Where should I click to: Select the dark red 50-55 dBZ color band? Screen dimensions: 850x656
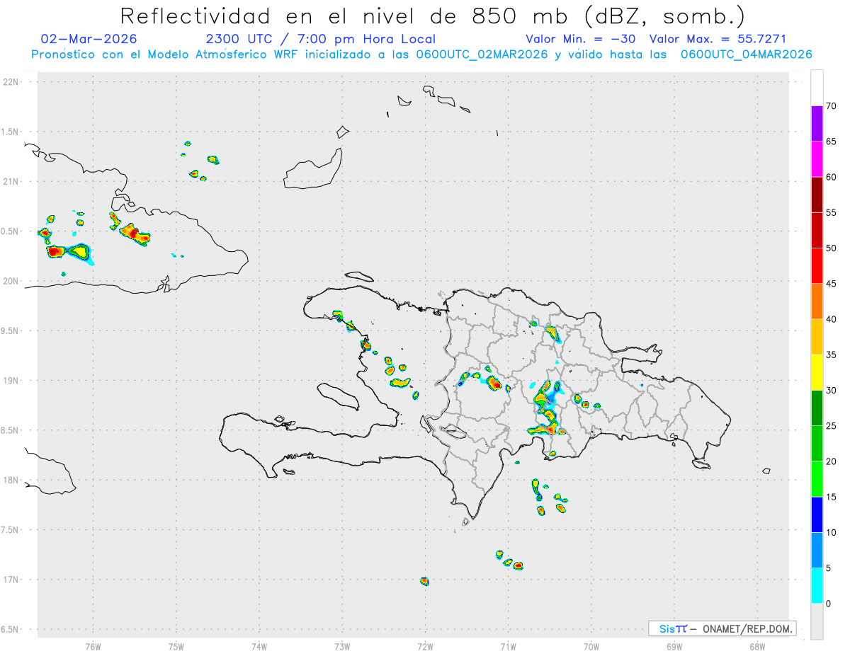[x=817, y=230]
